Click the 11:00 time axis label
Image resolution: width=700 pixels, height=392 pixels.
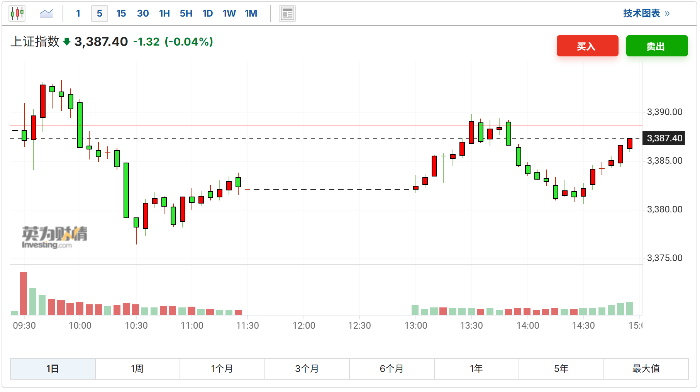tap(192, 326)
